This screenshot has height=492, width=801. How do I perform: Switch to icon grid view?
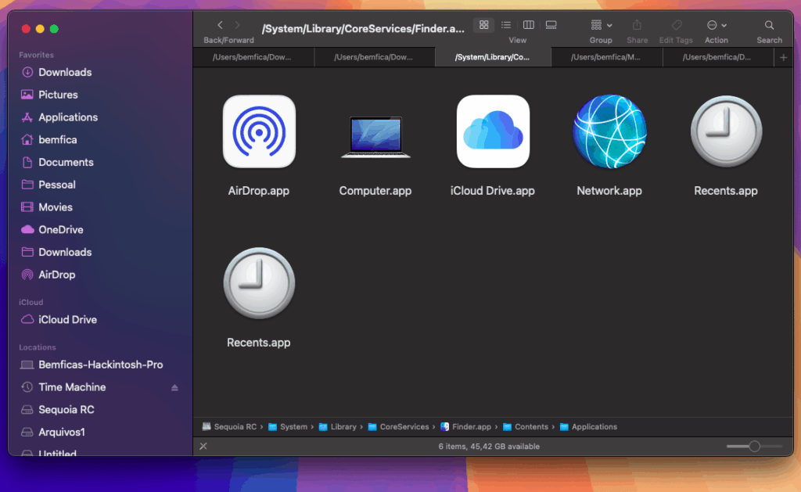click(x=483, y=26)
